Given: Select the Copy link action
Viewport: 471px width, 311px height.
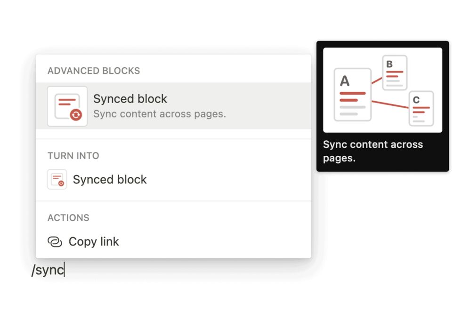Looking at the screenshot, I should 173,242.
